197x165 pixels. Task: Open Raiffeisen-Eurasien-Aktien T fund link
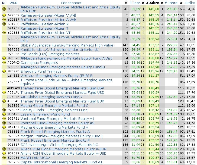pyautogui.click(x=44, y=28)
